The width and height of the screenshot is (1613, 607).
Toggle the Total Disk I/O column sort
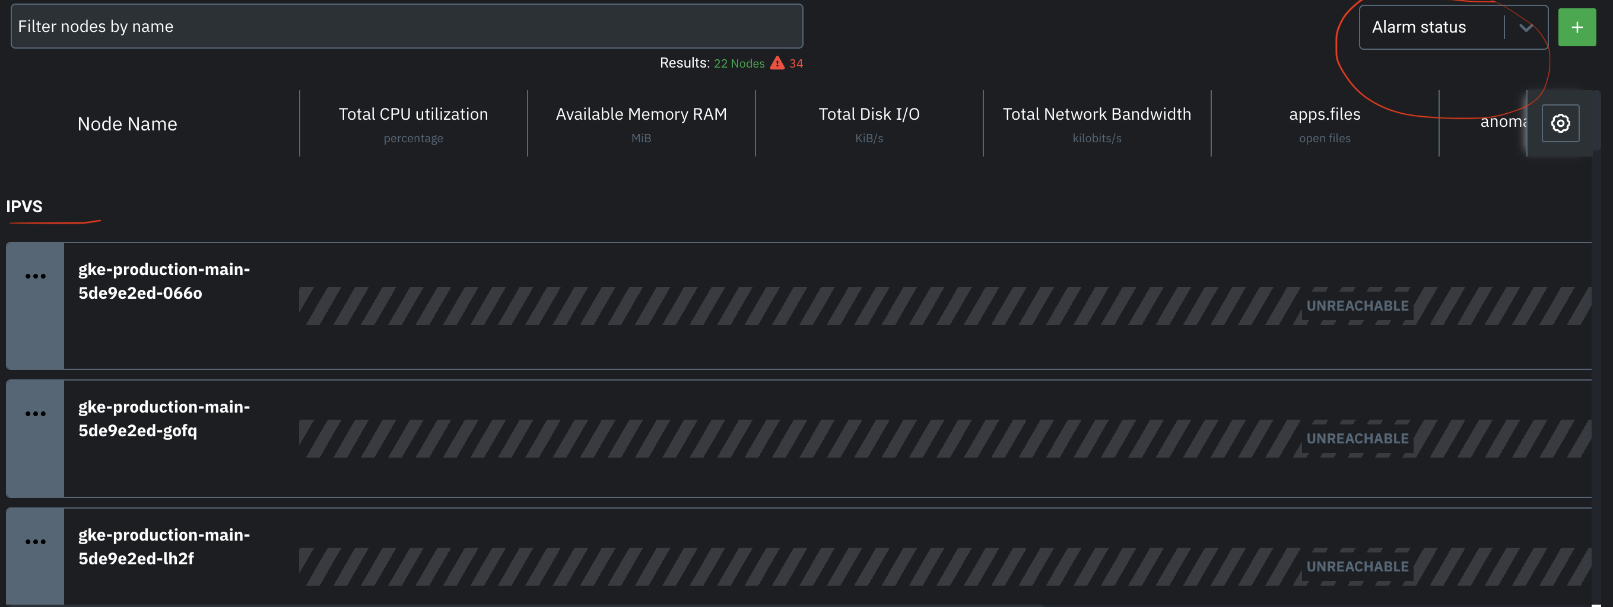[x=869, y=114]
